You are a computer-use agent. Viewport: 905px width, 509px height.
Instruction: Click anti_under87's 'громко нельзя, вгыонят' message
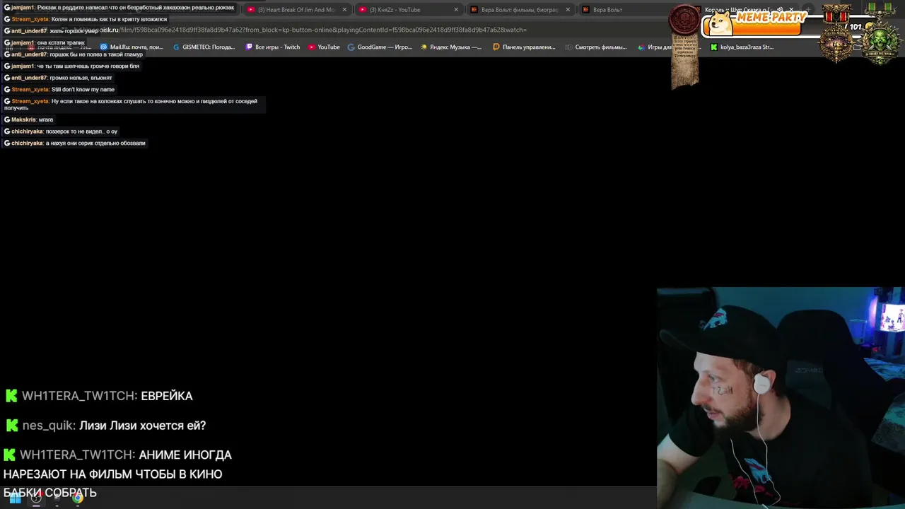58,78
